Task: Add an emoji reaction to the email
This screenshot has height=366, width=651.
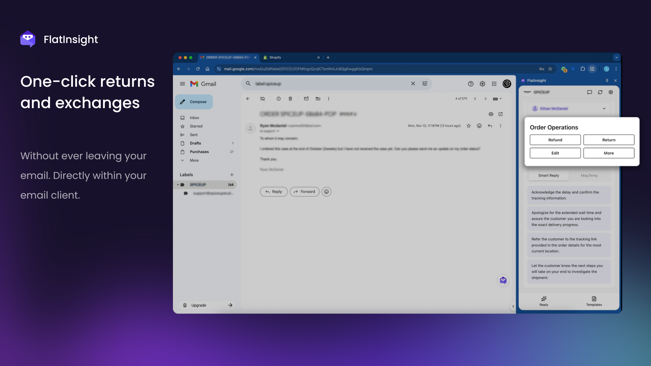Action: pos(479,126)
